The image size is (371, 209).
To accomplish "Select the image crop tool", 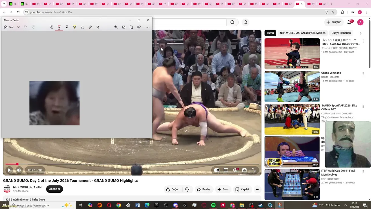I will click(x=98, y=27).
